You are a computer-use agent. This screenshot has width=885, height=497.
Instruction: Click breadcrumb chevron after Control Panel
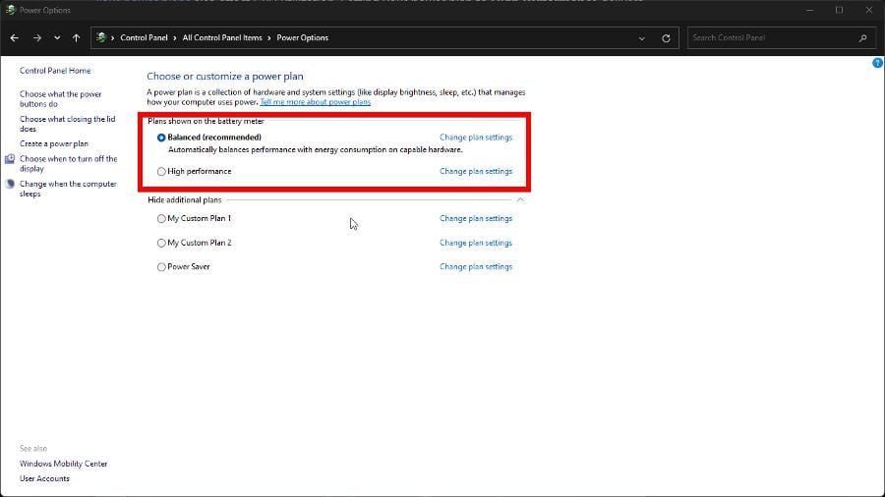click(x=175, y=37)
